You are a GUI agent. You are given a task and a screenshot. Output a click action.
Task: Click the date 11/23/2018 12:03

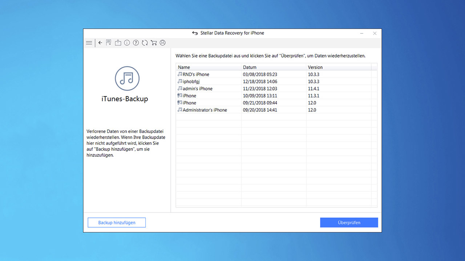pos(260,88)
